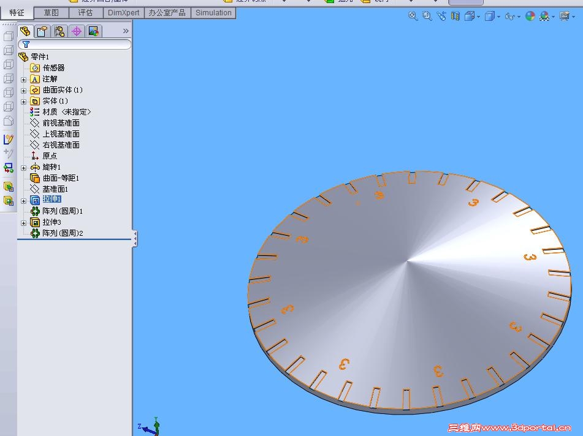Select 上视基准面 plane in tree

pos(61,134)
